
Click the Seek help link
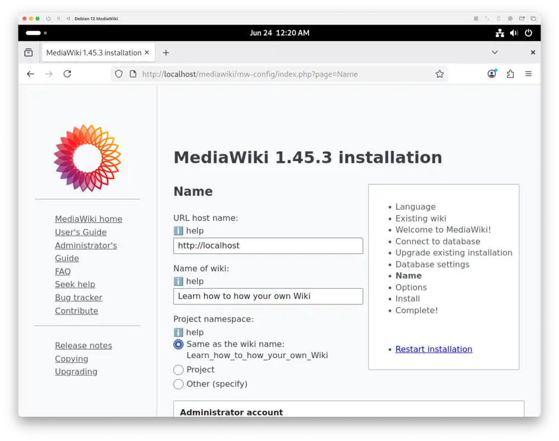[x=75, y=284]
